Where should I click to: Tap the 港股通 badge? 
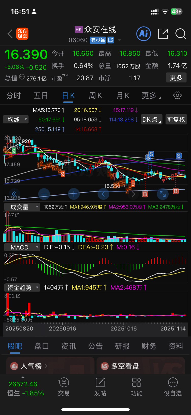click(98, 40)
